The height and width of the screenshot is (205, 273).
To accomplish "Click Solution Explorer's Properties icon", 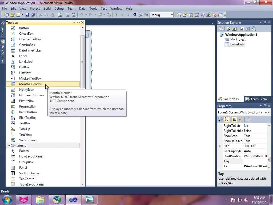I will pyautogui.click(x=221, y=29).
